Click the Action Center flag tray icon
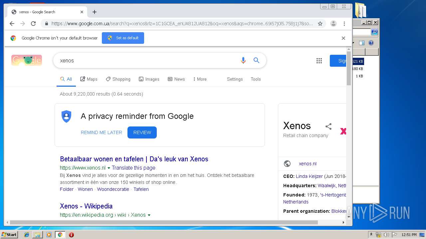Screen dimensions: 426x239 [x=394, y=235]
